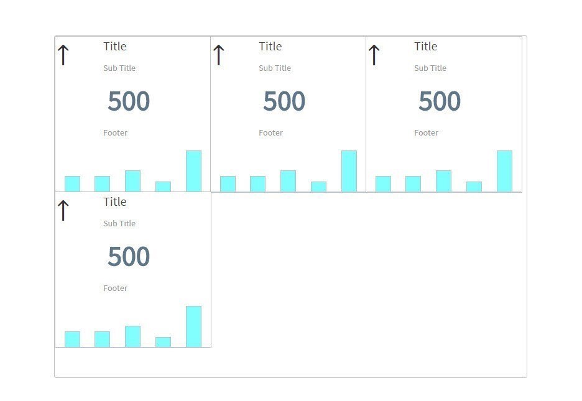The width and height of the screenshot is (582, 401).
Task: Click the 500 value in the top-right tile
Action: 440,101
